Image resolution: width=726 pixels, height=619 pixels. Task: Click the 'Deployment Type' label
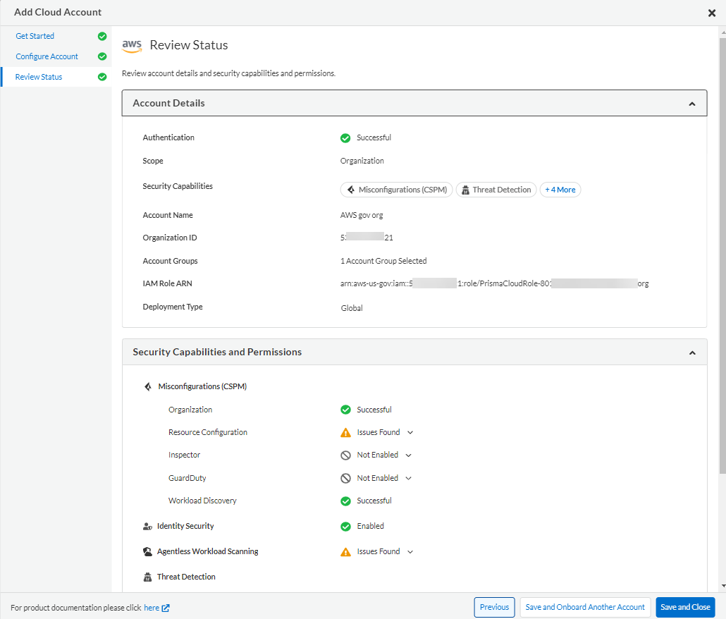point(173,307)
